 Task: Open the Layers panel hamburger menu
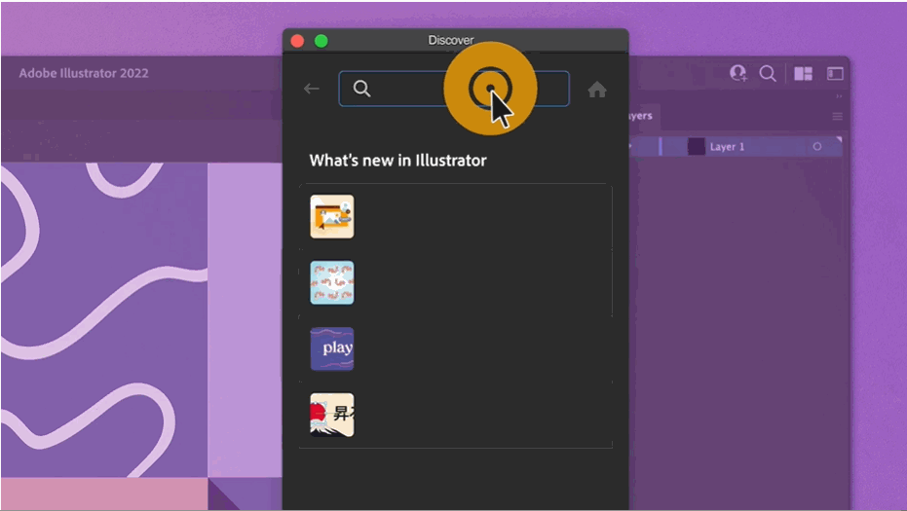(x=837, y=116)
